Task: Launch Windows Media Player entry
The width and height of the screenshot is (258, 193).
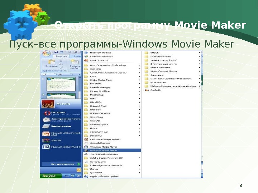Action: (112, 147)
